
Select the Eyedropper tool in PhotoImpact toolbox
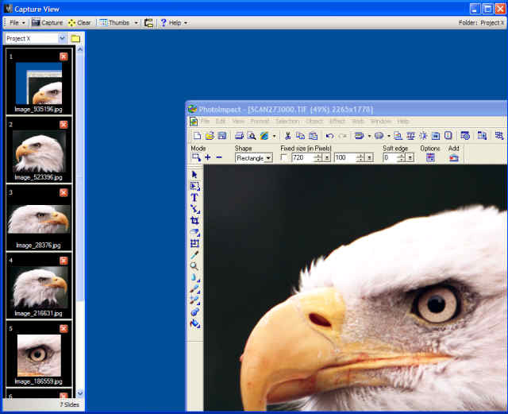click(x=194, y=255)
